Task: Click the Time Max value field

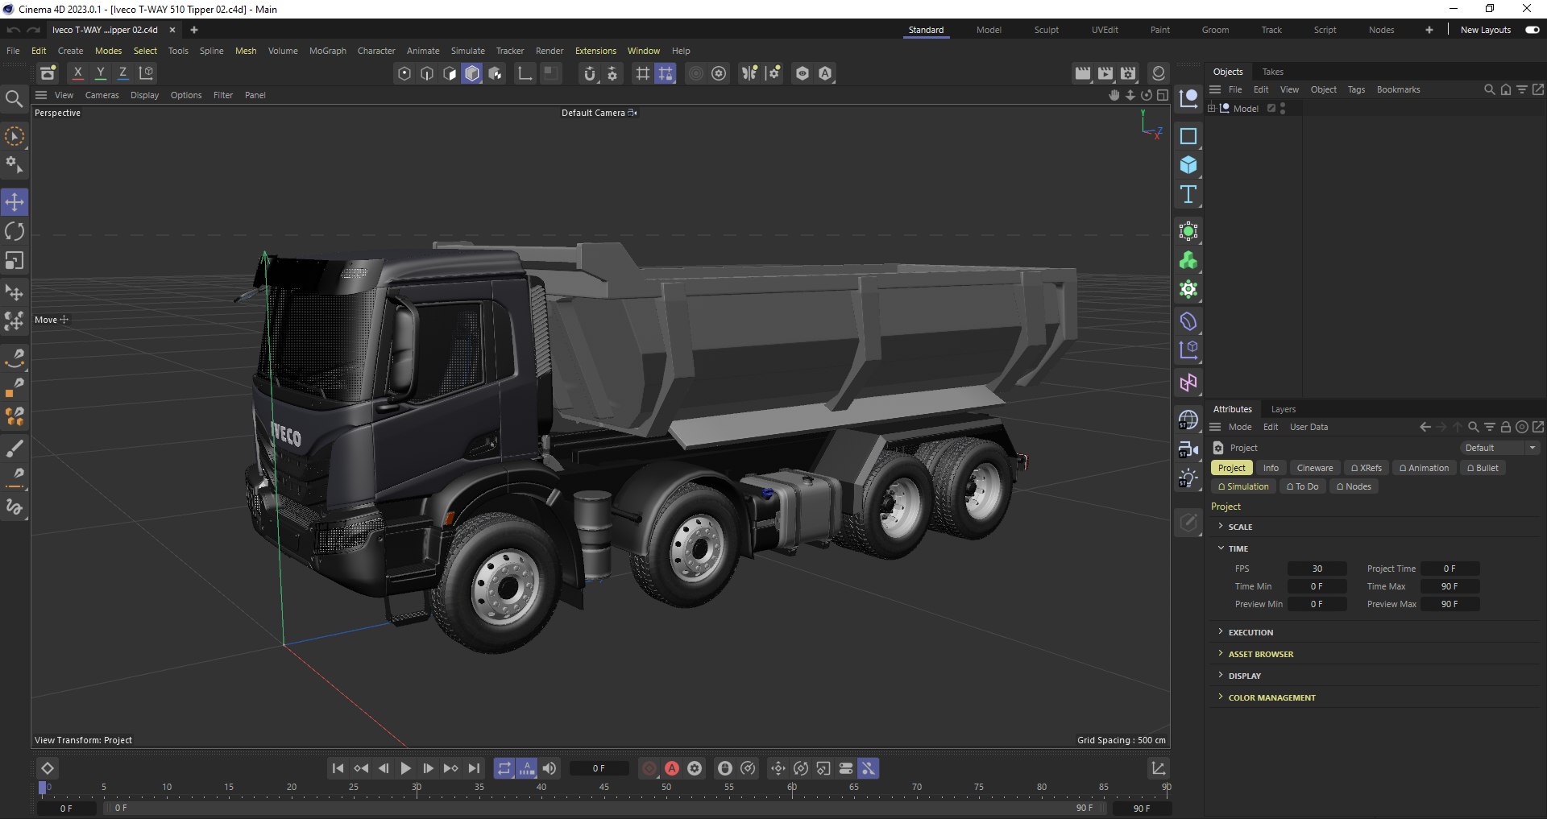Action: [1450, 586]
